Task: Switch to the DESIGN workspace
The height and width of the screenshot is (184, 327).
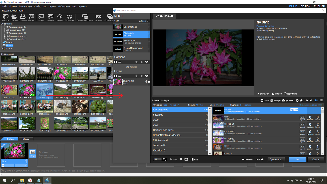Action: point(306,6)
